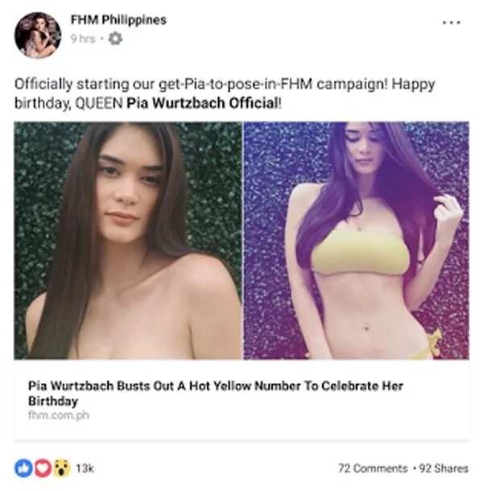Open the 9 hrs post timestamp

[x=83, y=39]
